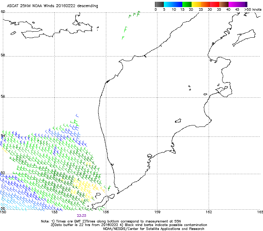Click the note line 'Data buffer is 22 hrs'
Screen dimensions: 263x231
tap(129, 225)
